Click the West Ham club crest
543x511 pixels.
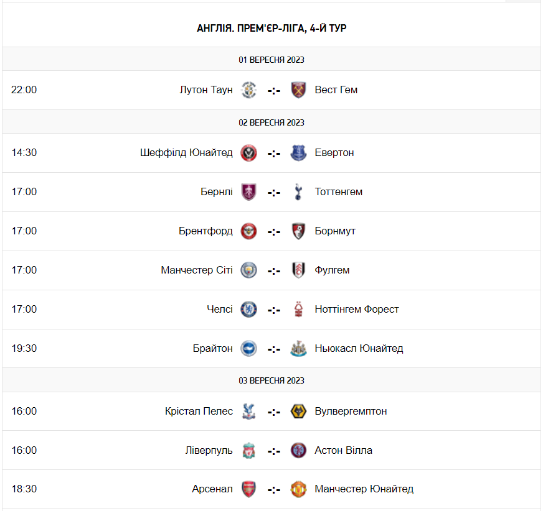tap(298, 90)
